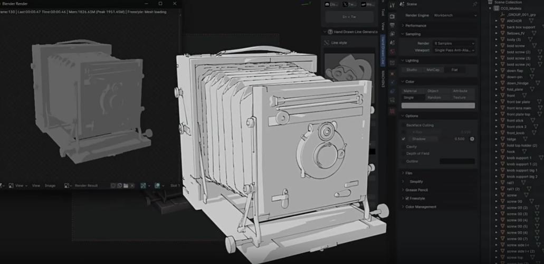This screenshot has height=264, width=544.
Task: Click the Line style brush icon
Action: tap(327, 43)
